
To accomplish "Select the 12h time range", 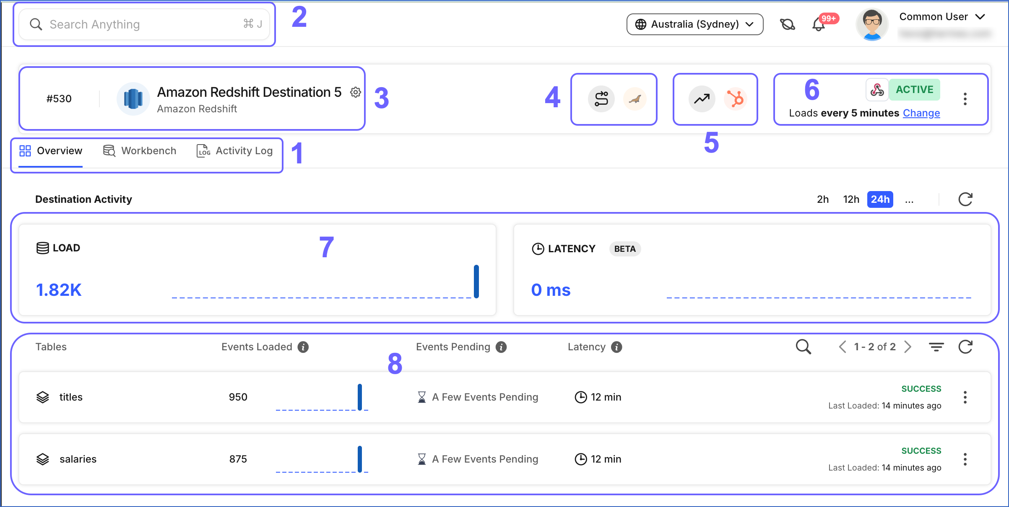I will pos(851,199).
